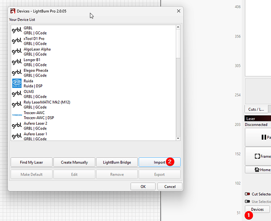Viewport: 271px width, 221px height.
Task: Toggle the Cut Selected Graphics switch
Action: pyautogui.click(x=247, y=194)
